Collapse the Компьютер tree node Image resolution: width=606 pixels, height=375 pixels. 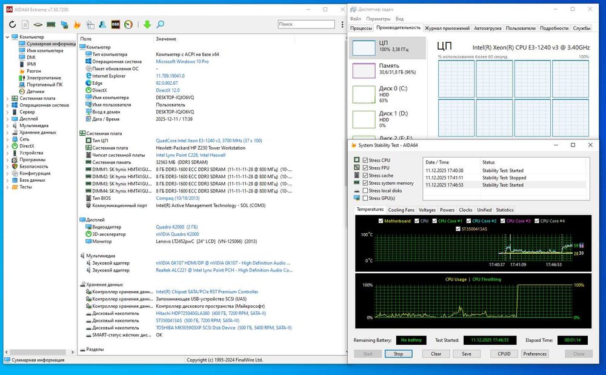click(8, 37)
